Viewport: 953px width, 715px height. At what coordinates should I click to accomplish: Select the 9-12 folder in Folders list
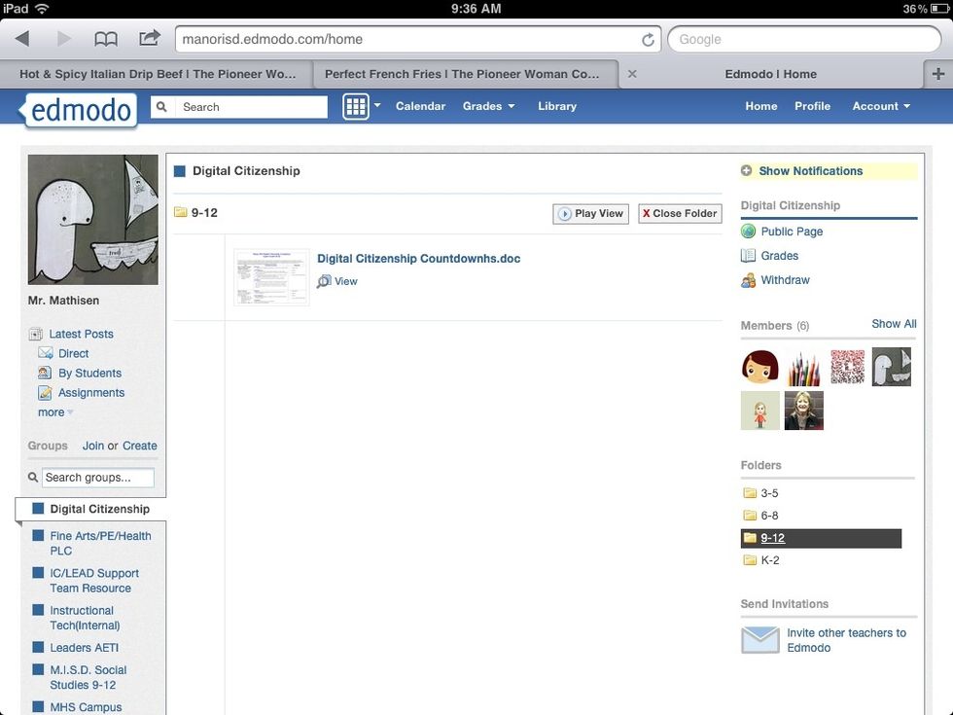(x=821, y=538)
